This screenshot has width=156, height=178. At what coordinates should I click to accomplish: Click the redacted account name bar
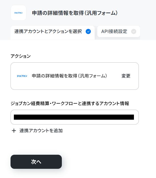pos(74,117)
